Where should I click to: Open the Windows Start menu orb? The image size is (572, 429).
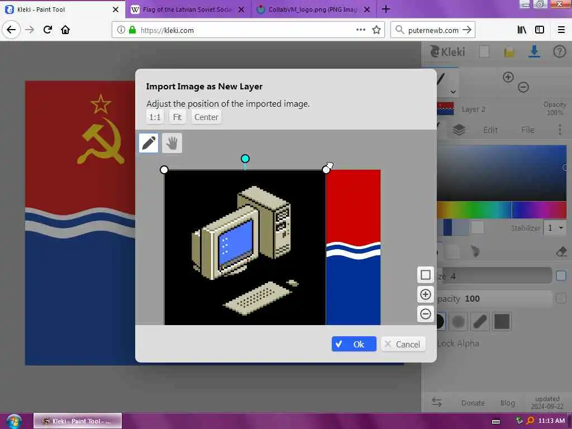(x=14, y=421)
